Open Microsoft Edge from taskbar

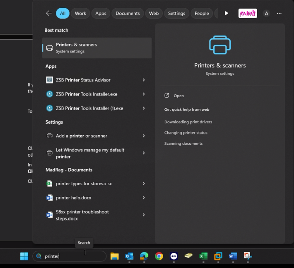click(144, 256)
